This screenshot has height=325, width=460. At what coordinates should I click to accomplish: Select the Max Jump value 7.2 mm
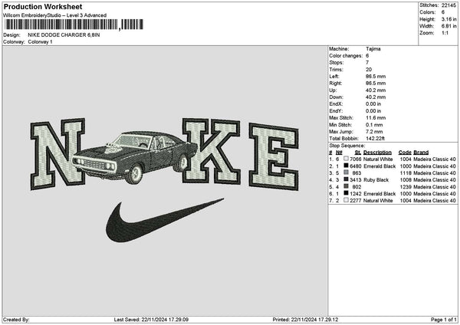374,132
